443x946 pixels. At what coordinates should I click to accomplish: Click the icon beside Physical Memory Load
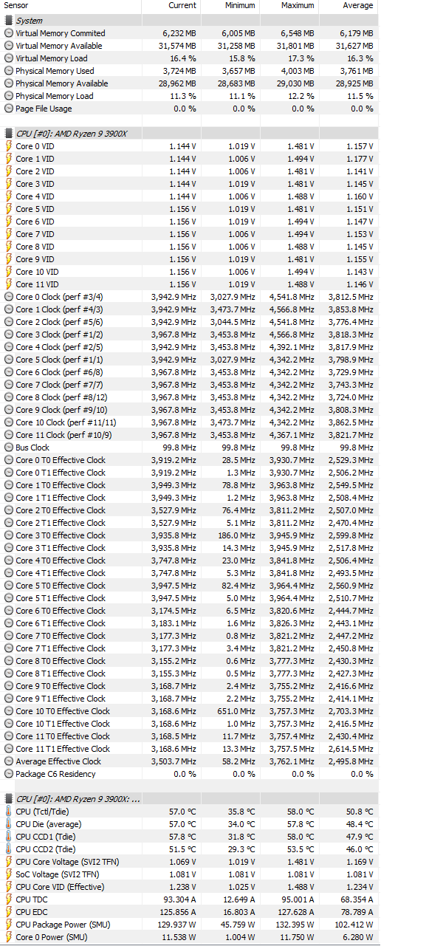[x=9, y=96]
